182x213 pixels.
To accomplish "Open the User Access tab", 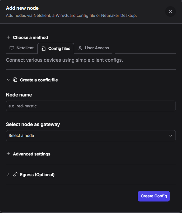I will pyautogui.click(x=97, y=48).
